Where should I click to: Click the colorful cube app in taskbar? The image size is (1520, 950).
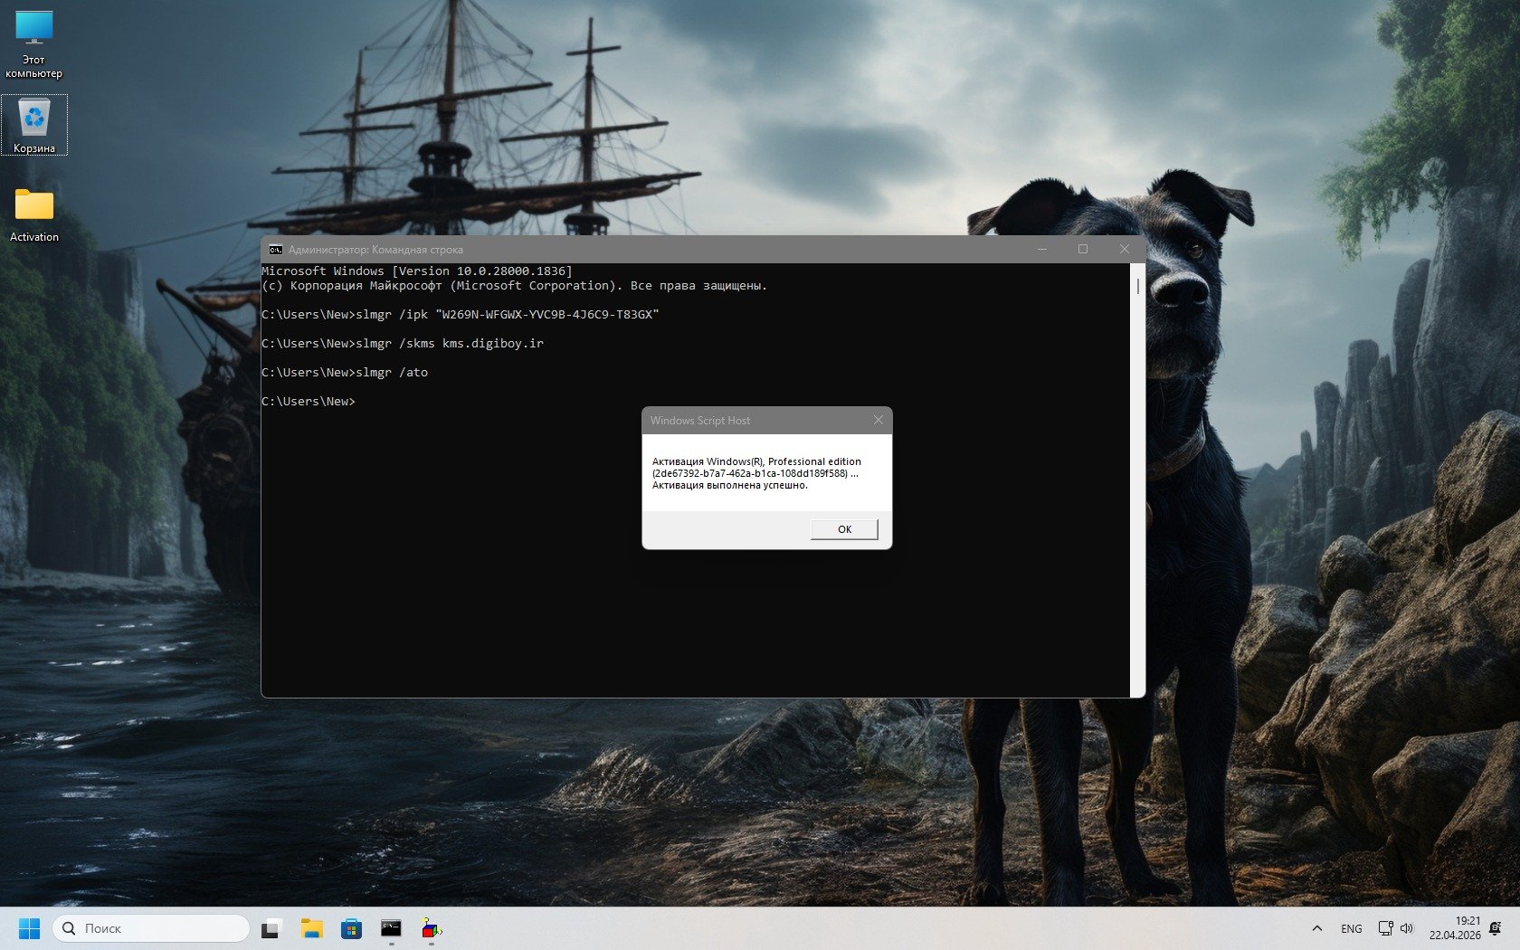[431, 928]
